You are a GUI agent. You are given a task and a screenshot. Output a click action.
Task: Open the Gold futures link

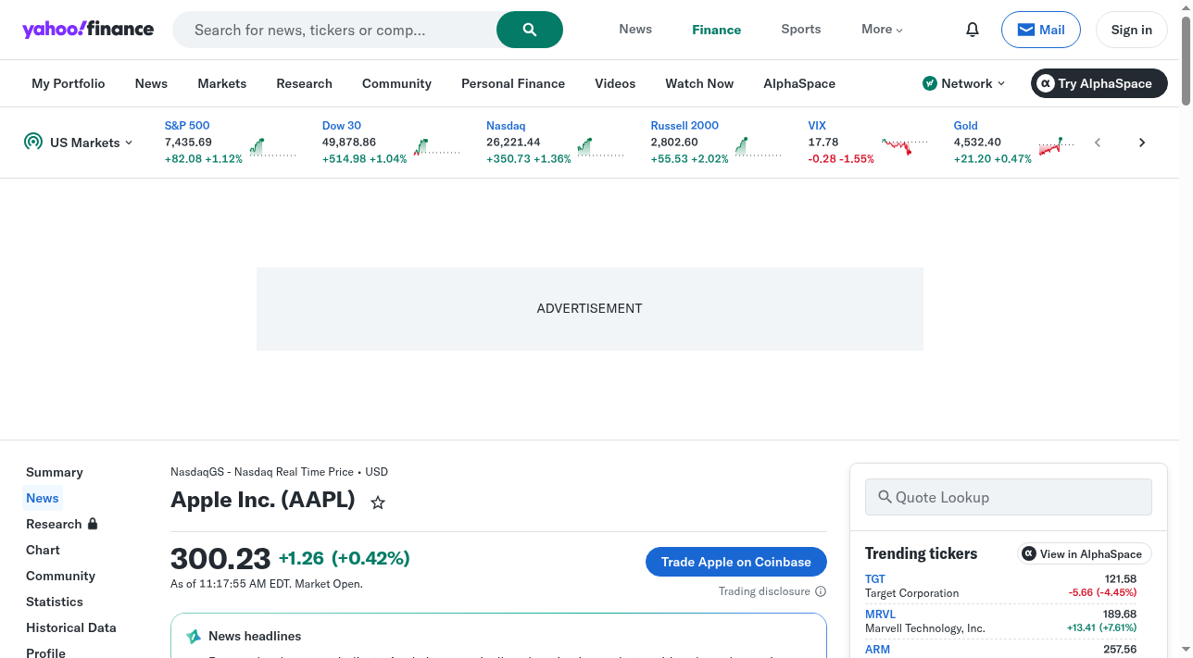(x=966, y=125)
